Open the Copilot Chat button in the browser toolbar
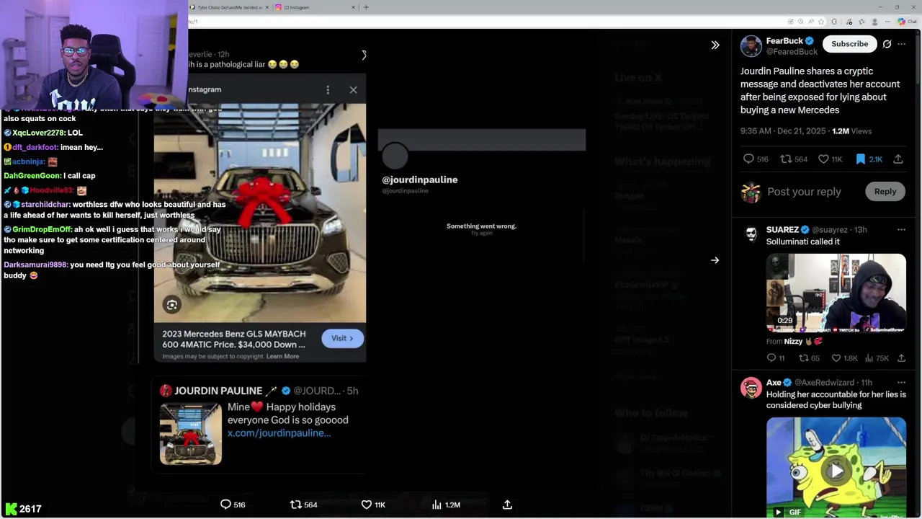The height and width of the screenshot is (519, 922). [908, 22]
